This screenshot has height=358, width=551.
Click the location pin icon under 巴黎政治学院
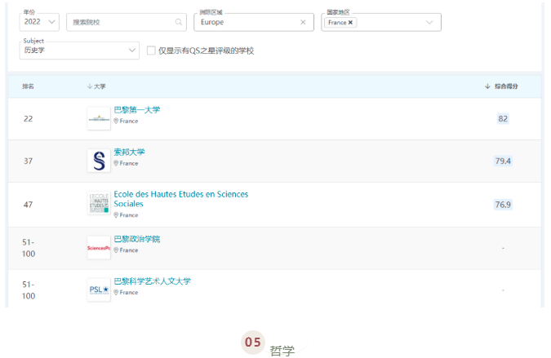pyautogui.click(x=116, y=250)
